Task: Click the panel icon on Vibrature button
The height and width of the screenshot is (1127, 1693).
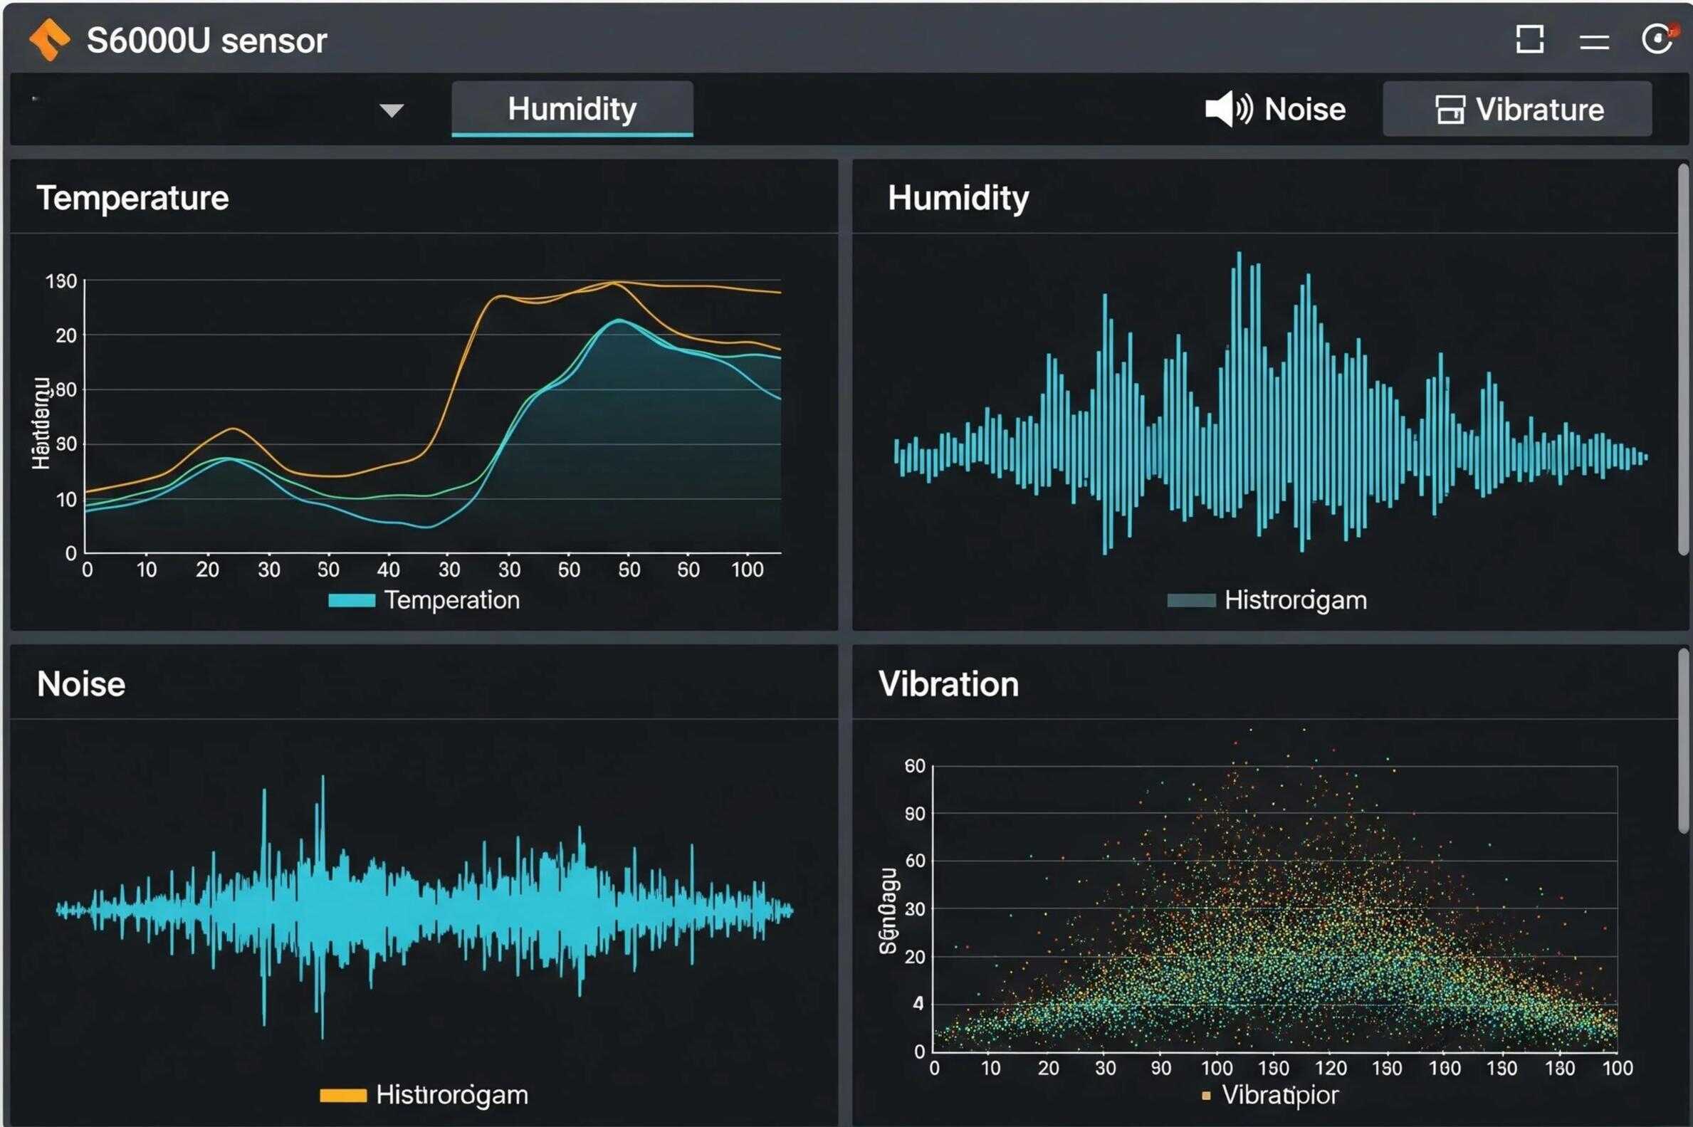Action: click(x=1450, y=110)
